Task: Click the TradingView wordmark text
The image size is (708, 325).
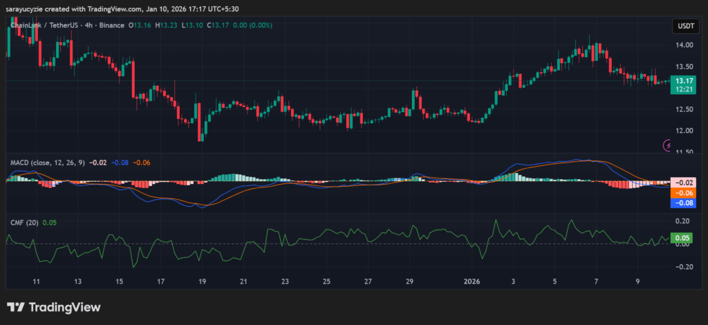Action: [x=64, y=308]
